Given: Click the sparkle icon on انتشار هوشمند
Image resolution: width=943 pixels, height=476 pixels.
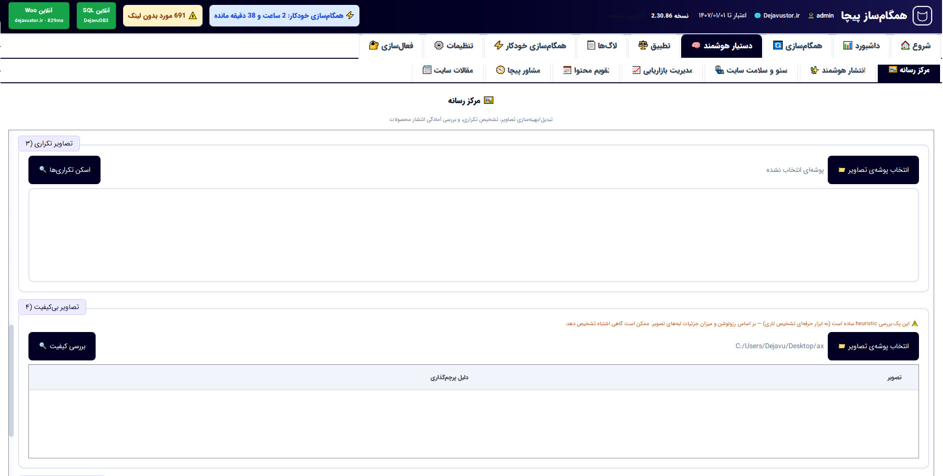Looking at the screenshot, I should click(815, 71).
